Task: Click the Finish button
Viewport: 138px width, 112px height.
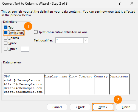Action: coord(126,107)
